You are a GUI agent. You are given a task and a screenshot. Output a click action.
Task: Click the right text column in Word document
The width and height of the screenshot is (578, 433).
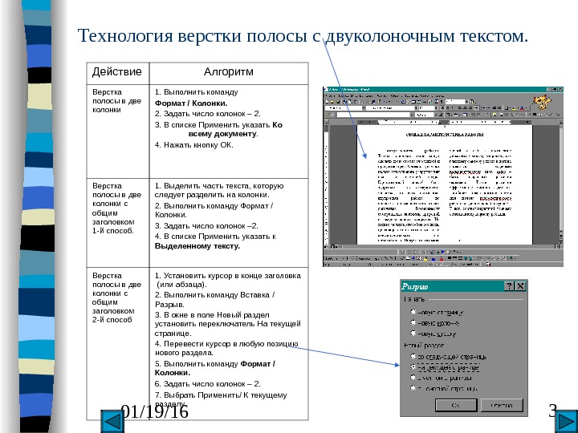[480, 182]
